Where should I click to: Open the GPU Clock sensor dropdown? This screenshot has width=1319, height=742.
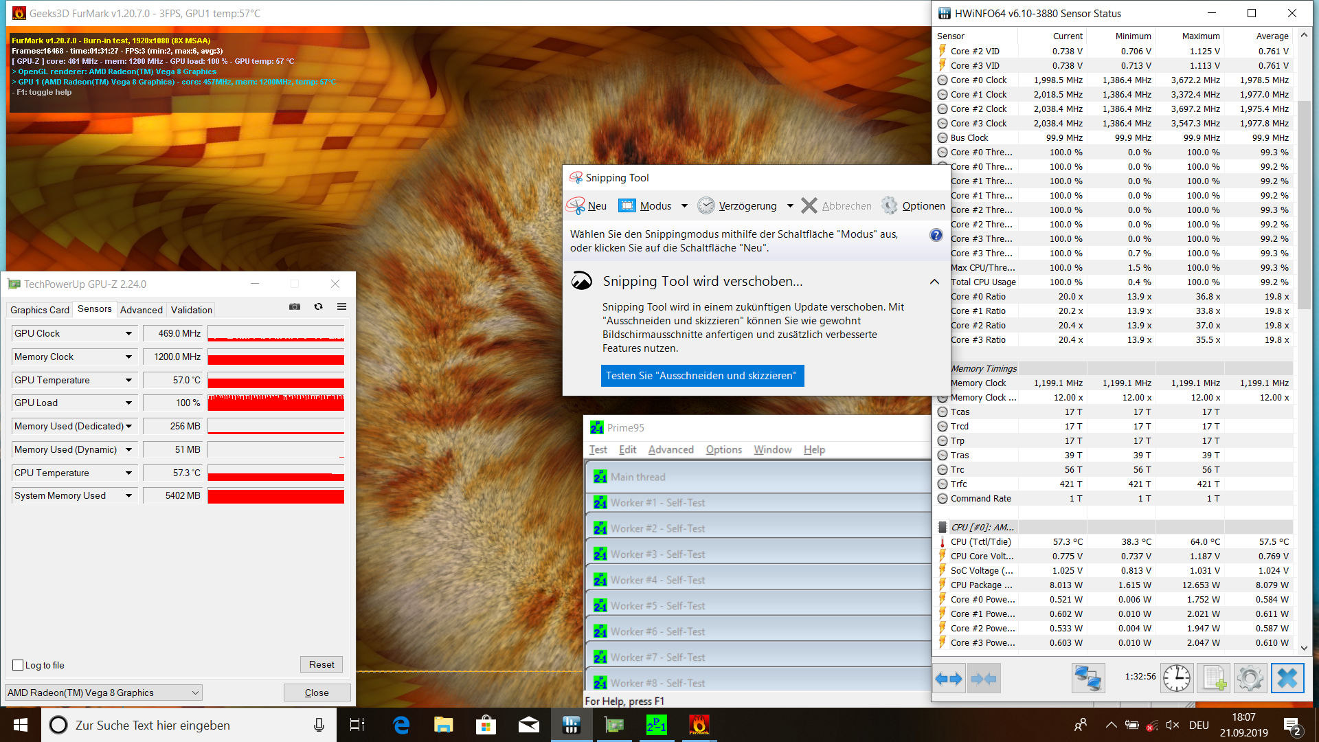pyautogui.click(x=128, y=334)
